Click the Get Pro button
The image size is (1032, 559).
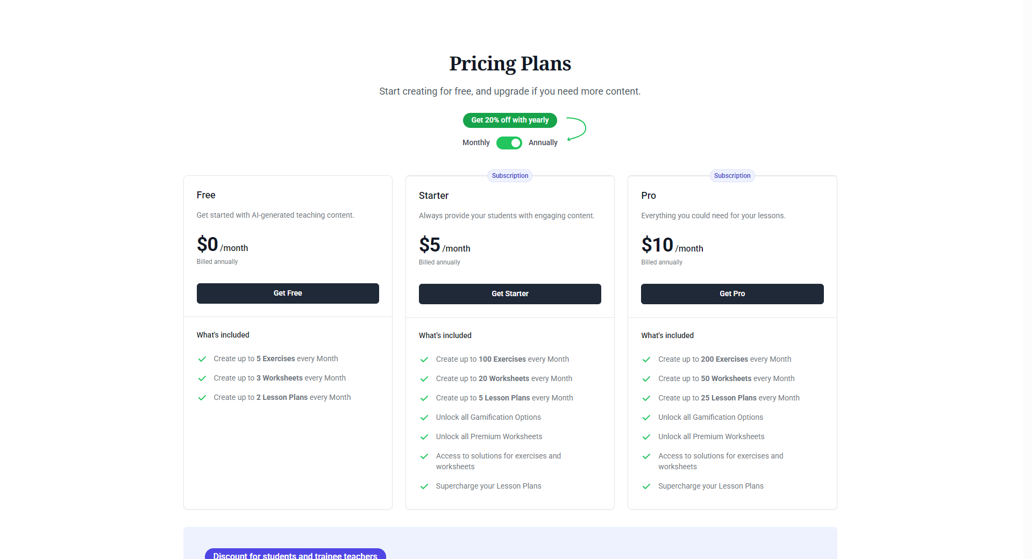(x=732, y=294)
